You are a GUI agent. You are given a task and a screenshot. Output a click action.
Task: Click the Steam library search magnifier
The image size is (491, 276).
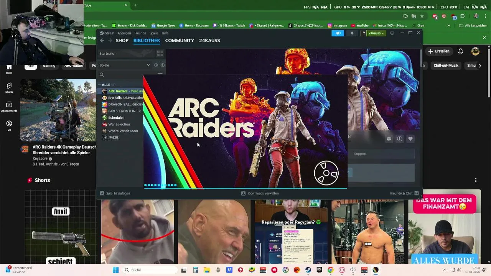coord(102,75)
